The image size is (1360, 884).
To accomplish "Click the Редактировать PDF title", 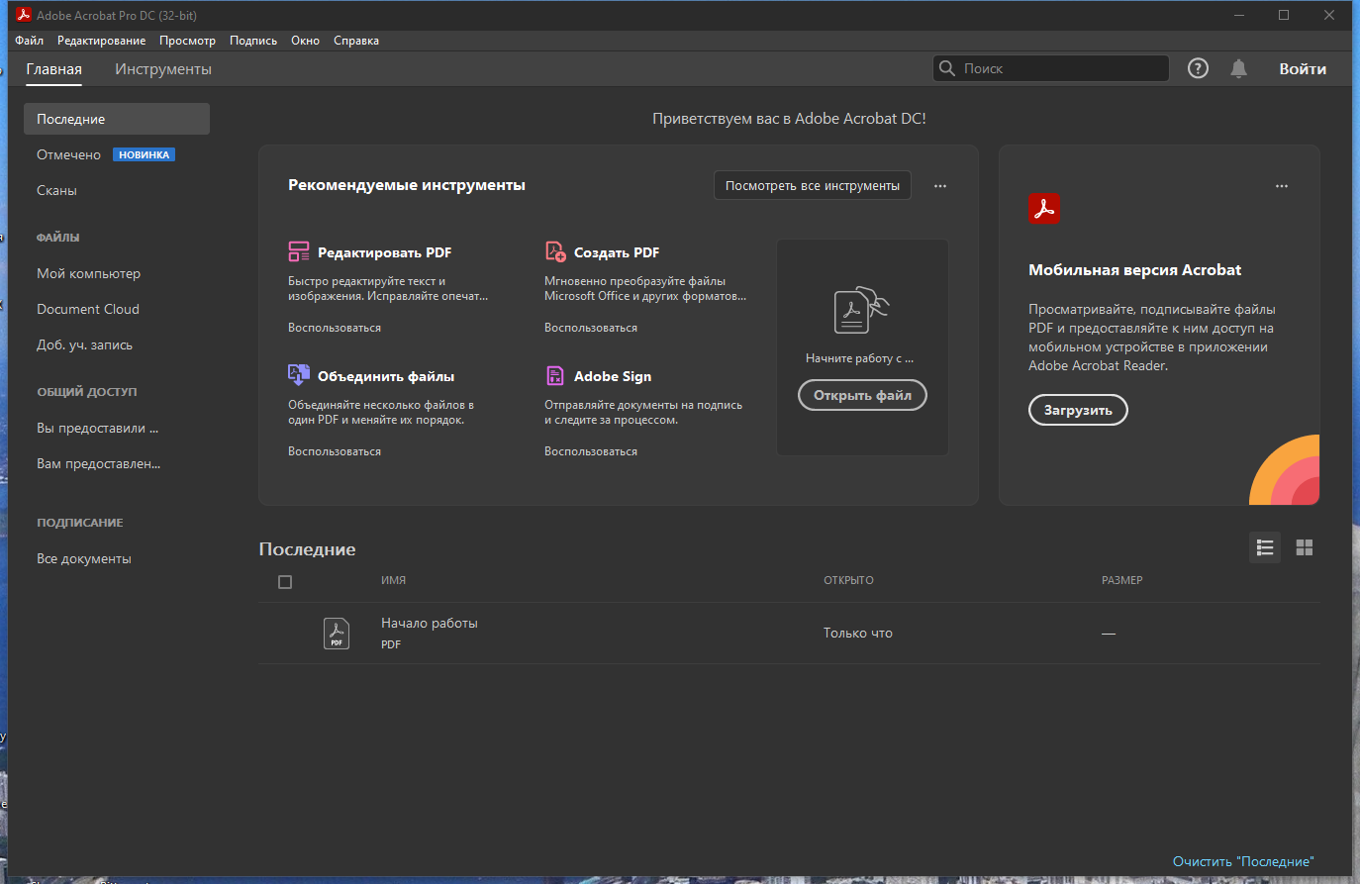I will [x=384, y=252].
